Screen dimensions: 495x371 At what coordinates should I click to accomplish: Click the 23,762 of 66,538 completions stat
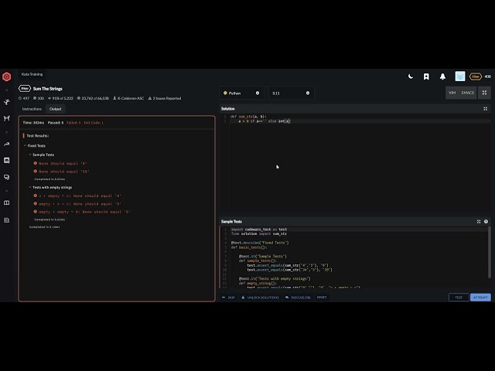click(x=93, y=98)
